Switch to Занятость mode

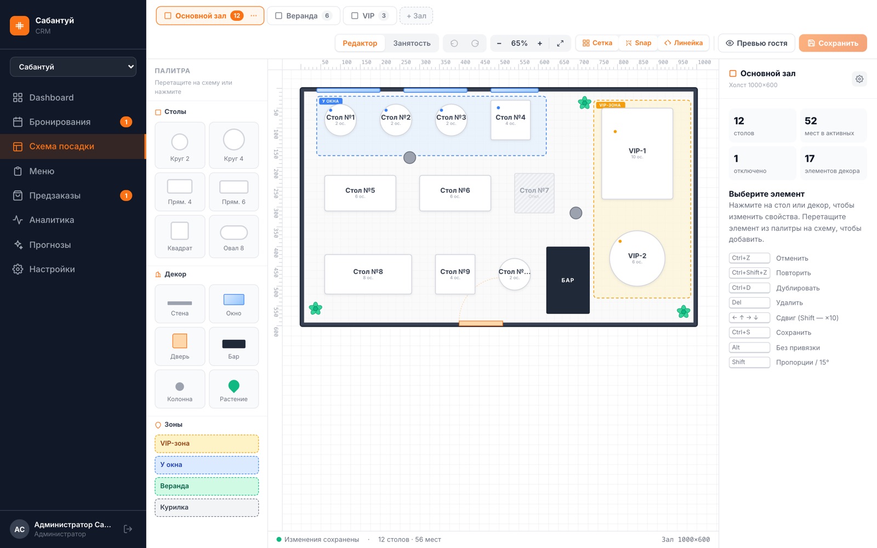(x=412, y=43)
